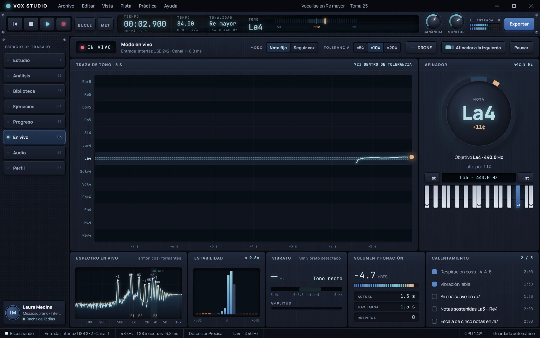Click the Escuchando status indicator
Image resolution: width=540 pixels, height=338 pixels.
coord(19,333)
